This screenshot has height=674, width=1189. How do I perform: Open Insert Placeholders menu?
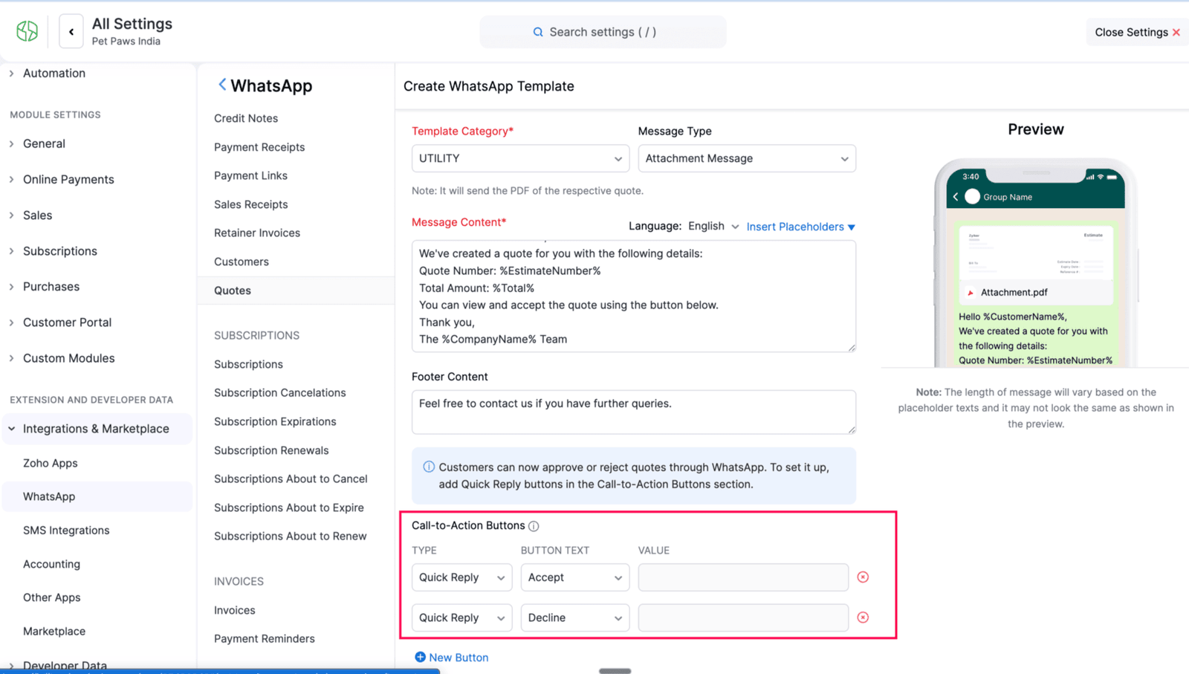(800, 227)
